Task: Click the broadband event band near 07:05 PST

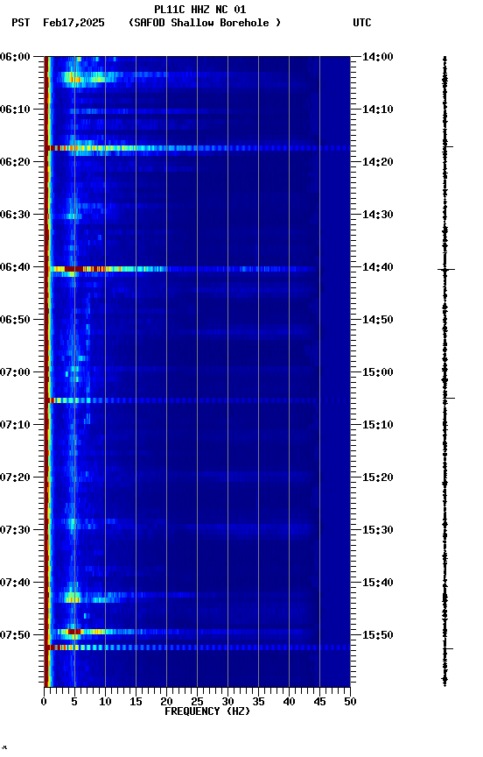Action: pyautogui.click(x=197, y=400)
